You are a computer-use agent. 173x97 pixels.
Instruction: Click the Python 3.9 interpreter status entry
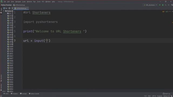pyautogui.click(x=167, y=96)
